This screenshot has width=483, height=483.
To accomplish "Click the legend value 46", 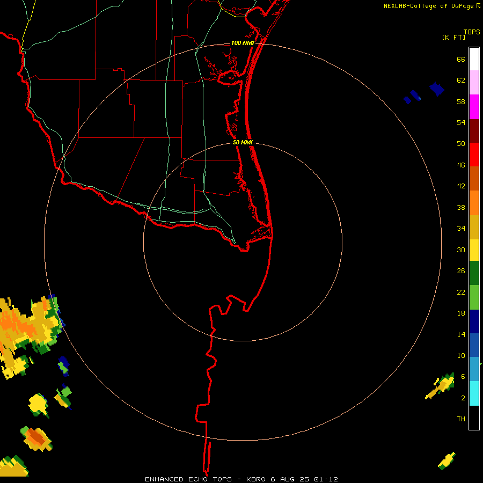I will pyautogui.click(x=461, y=165).
